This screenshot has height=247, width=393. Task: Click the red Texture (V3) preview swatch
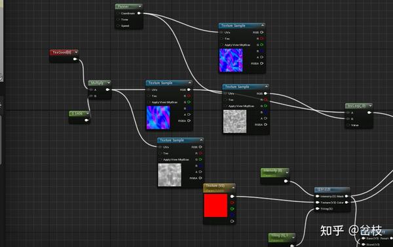[x=215, y=205]
